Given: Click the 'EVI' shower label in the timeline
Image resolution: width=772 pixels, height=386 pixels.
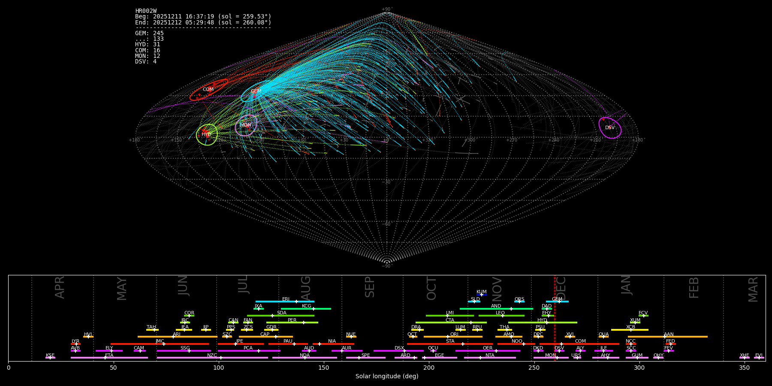Looking at the screenshot, I should tap(759, 356).
